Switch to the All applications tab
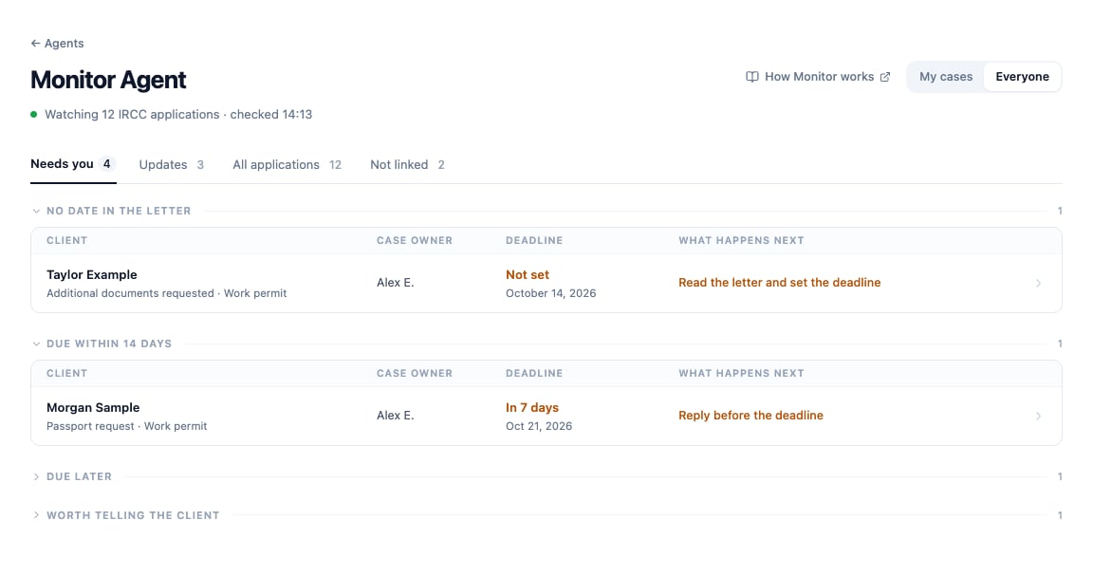 tap(287, 164)
